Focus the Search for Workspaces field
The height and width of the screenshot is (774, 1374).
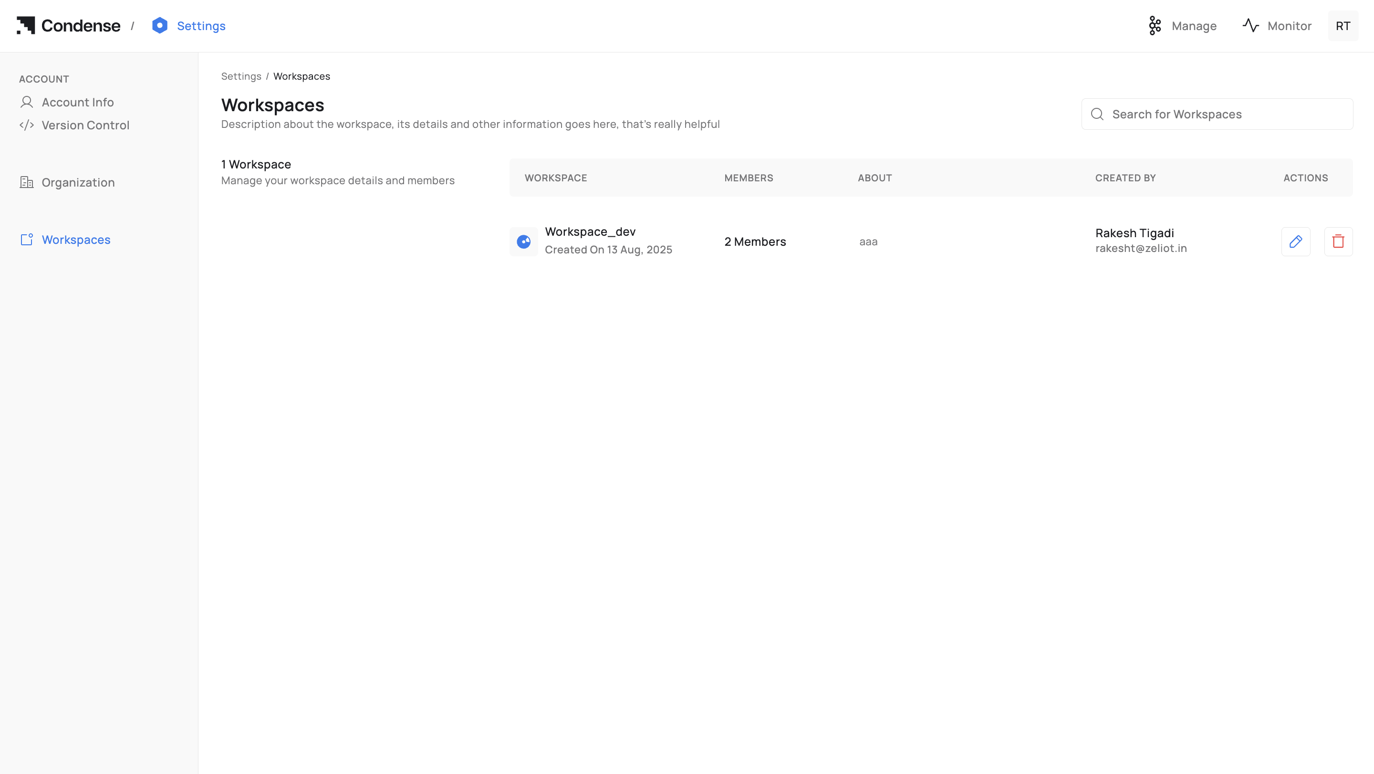[x=1227, y=114]
